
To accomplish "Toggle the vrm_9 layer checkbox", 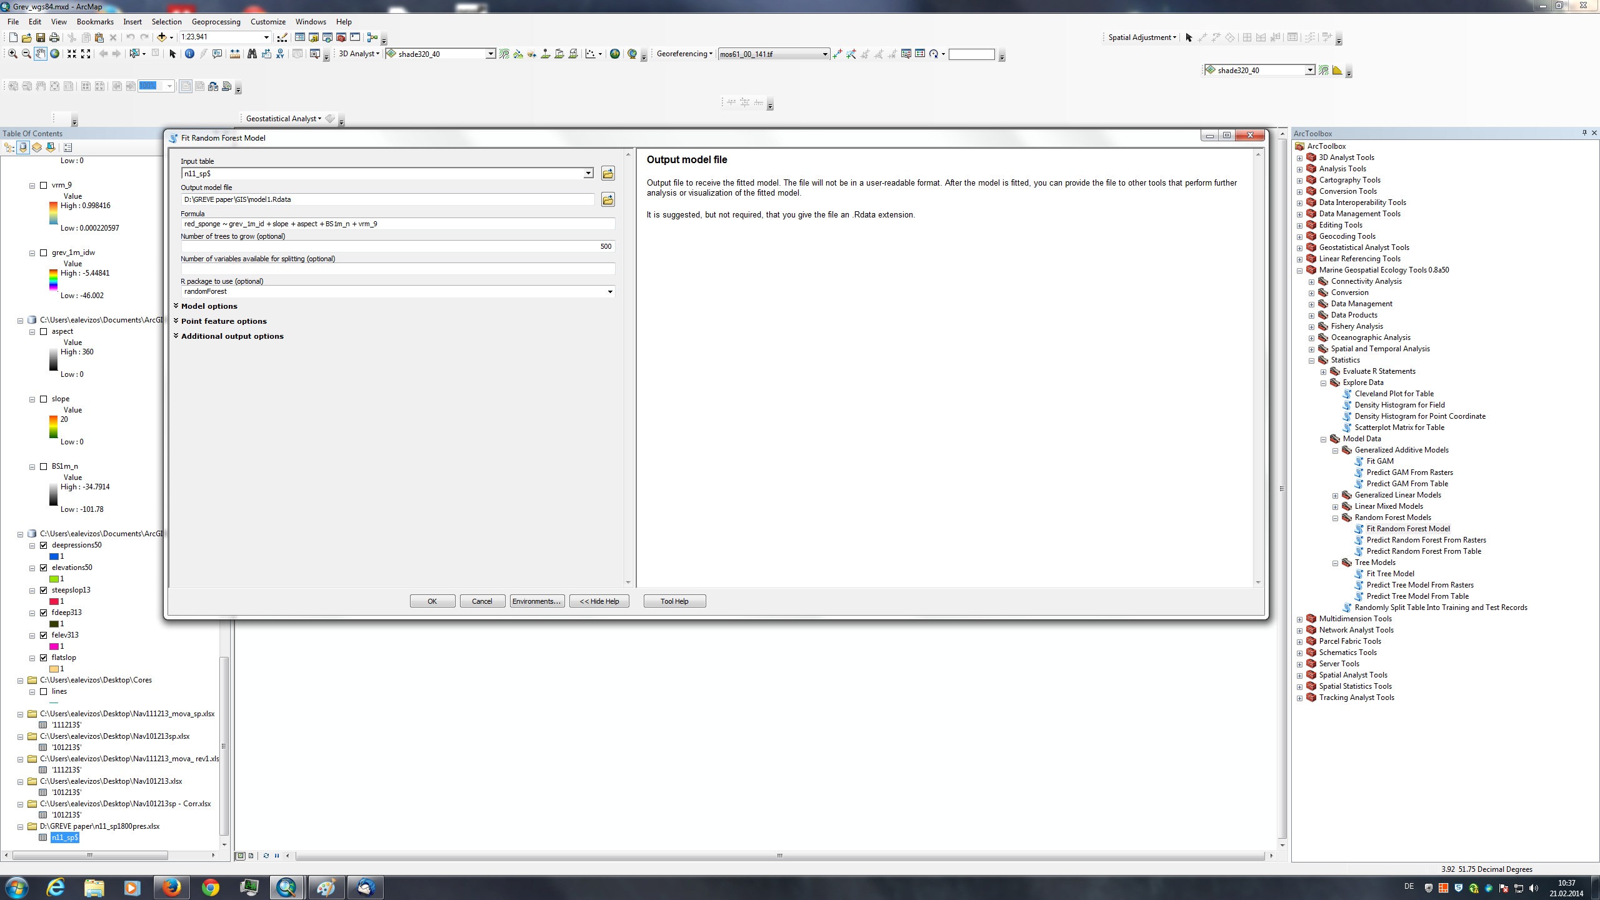I will pos(44,185).
